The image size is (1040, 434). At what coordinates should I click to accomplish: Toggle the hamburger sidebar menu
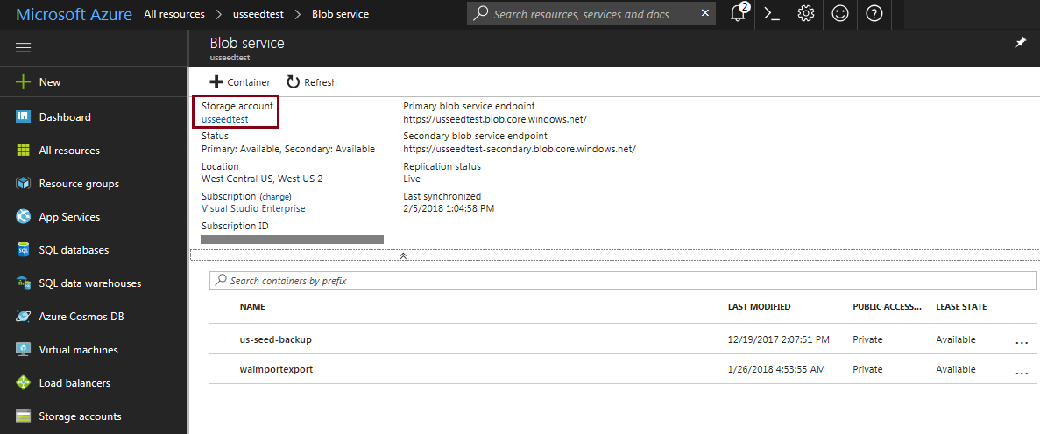tap(24, 48)
